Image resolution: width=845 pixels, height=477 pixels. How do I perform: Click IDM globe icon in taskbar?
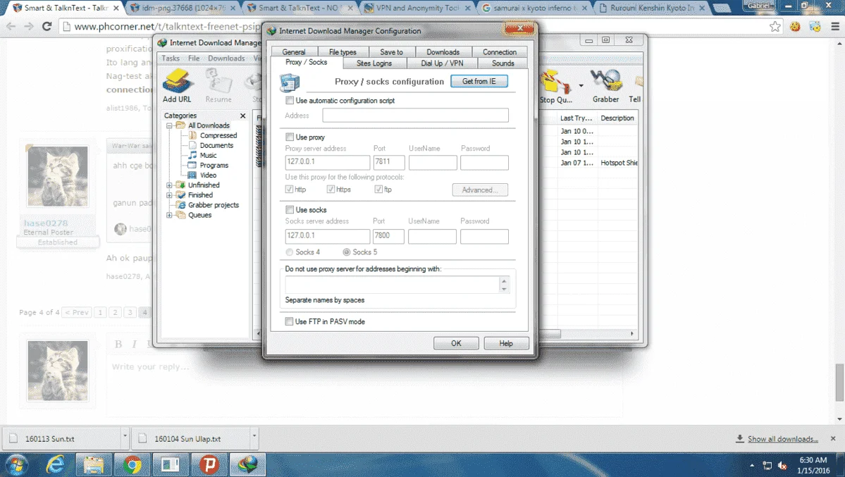pyautogui.click(x=247, y=464)
